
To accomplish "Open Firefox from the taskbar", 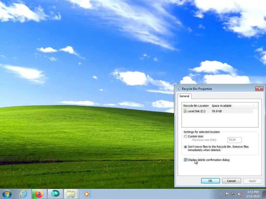I will point(39,194).
